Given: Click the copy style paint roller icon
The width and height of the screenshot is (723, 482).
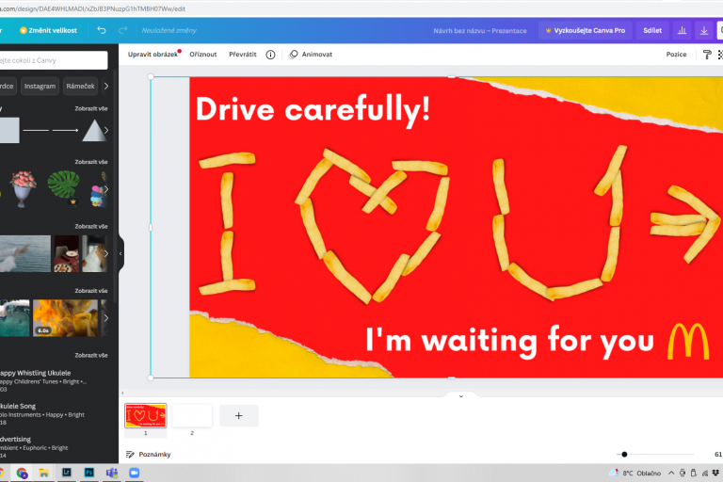Looking at the screenshot, I should point(707,55).
